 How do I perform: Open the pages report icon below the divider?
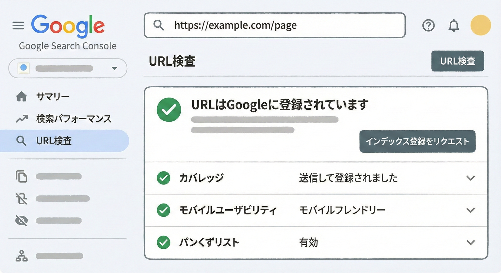point(22,177)
